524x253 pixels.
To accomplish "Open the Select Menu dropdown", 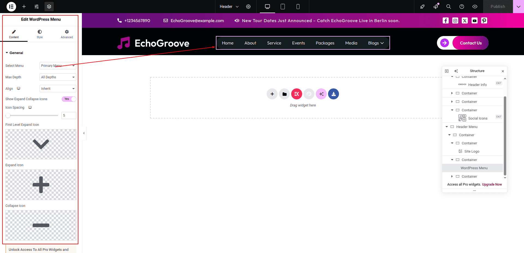I will pos(58,66).
